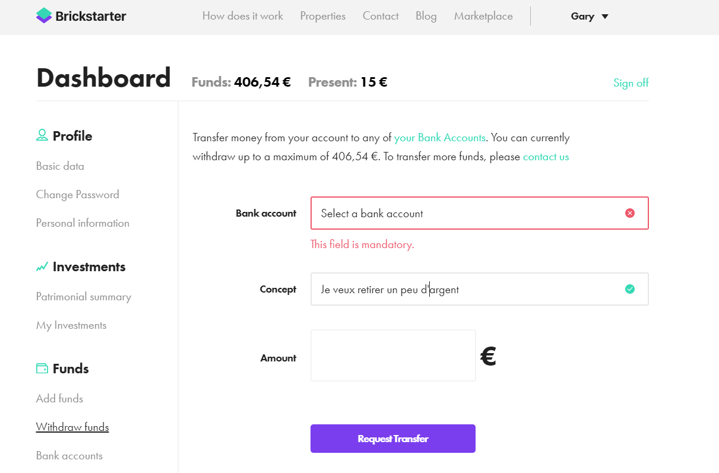The height and width of the screenshot is (473, 719).
Task: Open the Select a bank account dropdown
Action: 479,213
